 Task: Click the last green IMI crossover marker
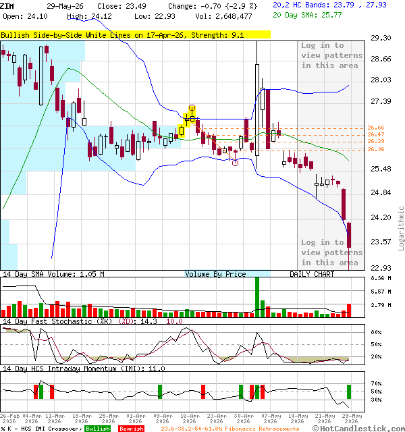point(349,391)
